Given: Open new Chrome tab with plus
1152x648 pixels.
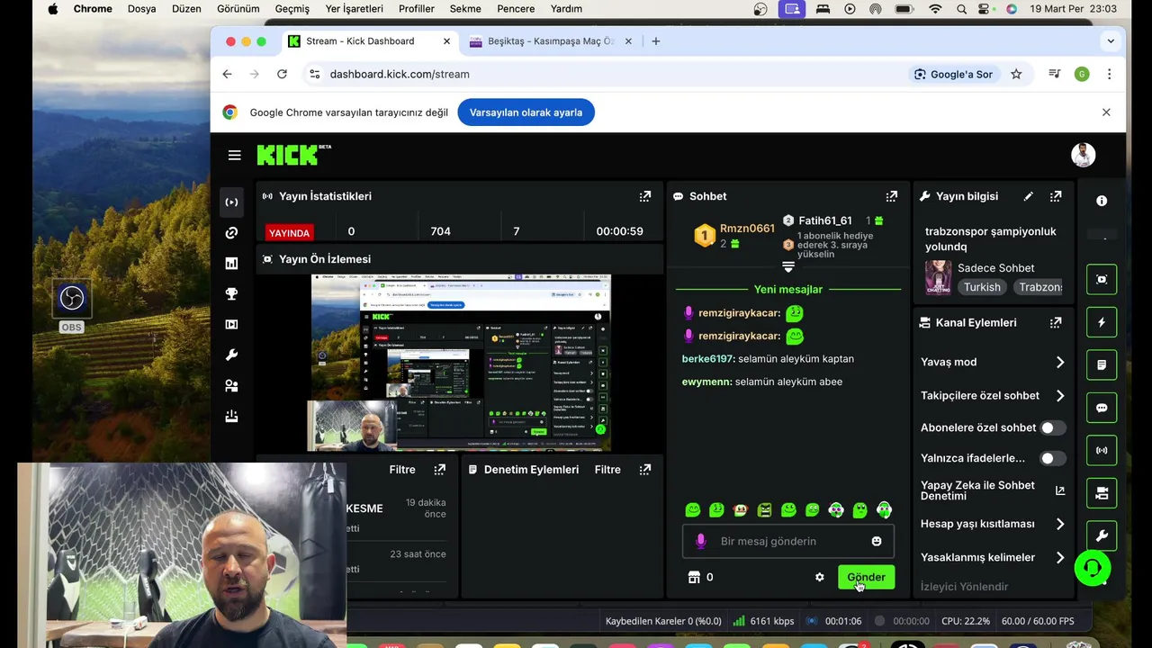Looking at the screenshot, I should (x=655, y=41).
